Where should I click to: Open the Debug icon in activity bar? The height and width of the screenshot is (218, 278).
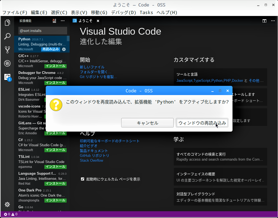point(7,63)
